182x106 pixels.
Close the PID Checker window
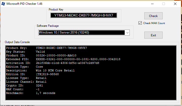(175, 4)
